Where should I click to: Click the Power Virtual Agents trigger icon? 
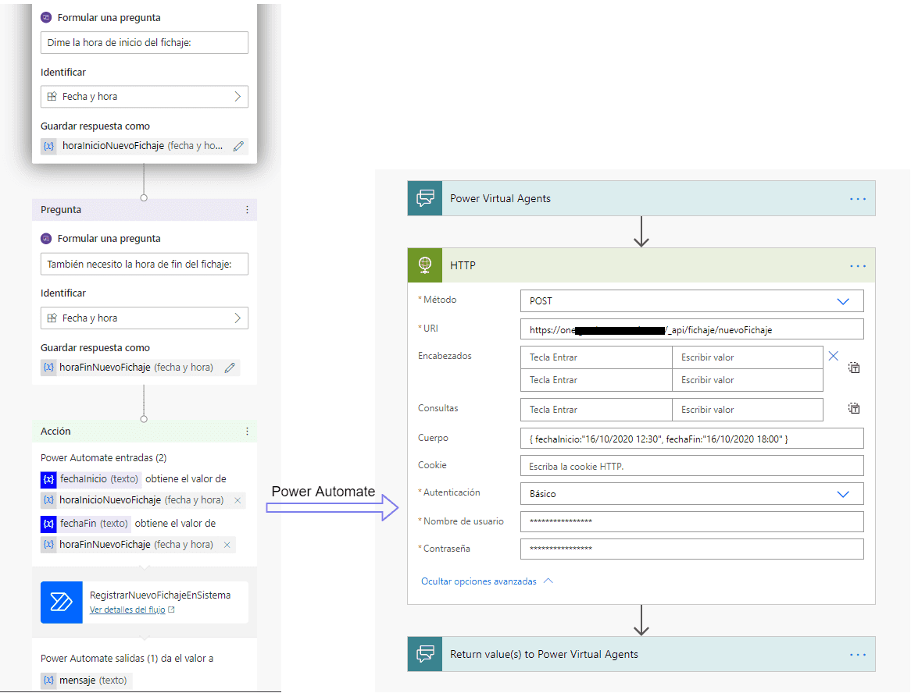(425, 198)
